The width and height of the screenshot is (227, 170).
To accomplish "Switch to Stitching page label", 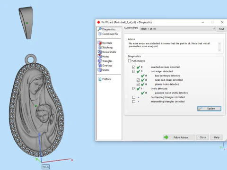I will (107, 48).
